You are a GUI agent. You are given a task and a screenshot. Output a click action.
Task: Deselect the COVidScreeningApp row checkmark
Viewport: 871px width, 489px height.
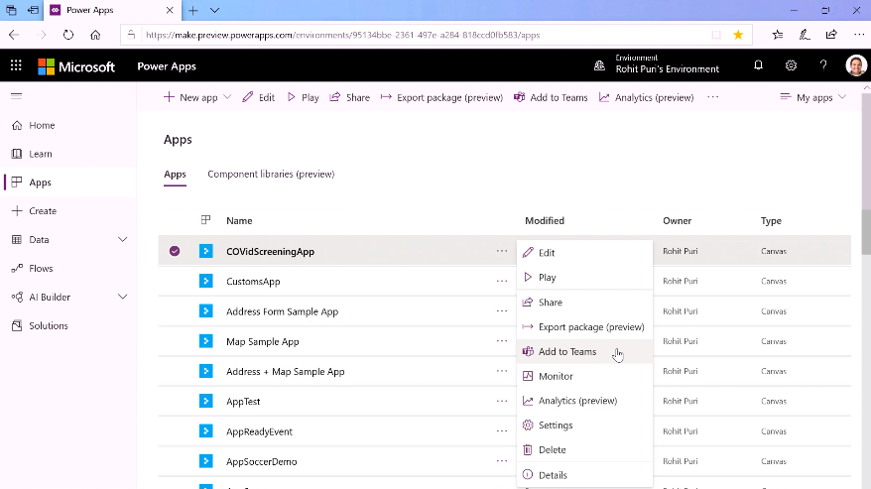click(x=175, y=251)
